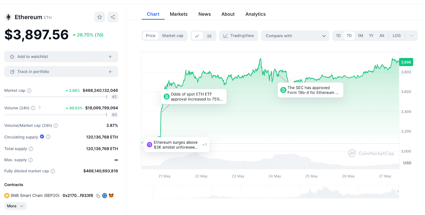The image size is (425, 215).
Task: Click the 3,898 current price label
Action: [406, 62]
